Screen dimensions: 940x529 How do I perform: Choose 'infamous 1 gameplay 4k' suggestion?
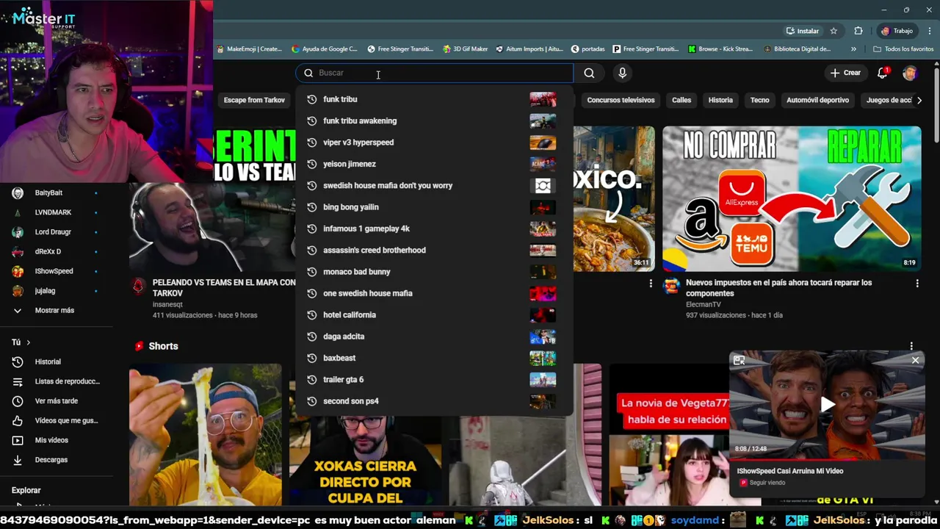pyautogui.click(x=433, y=228)
